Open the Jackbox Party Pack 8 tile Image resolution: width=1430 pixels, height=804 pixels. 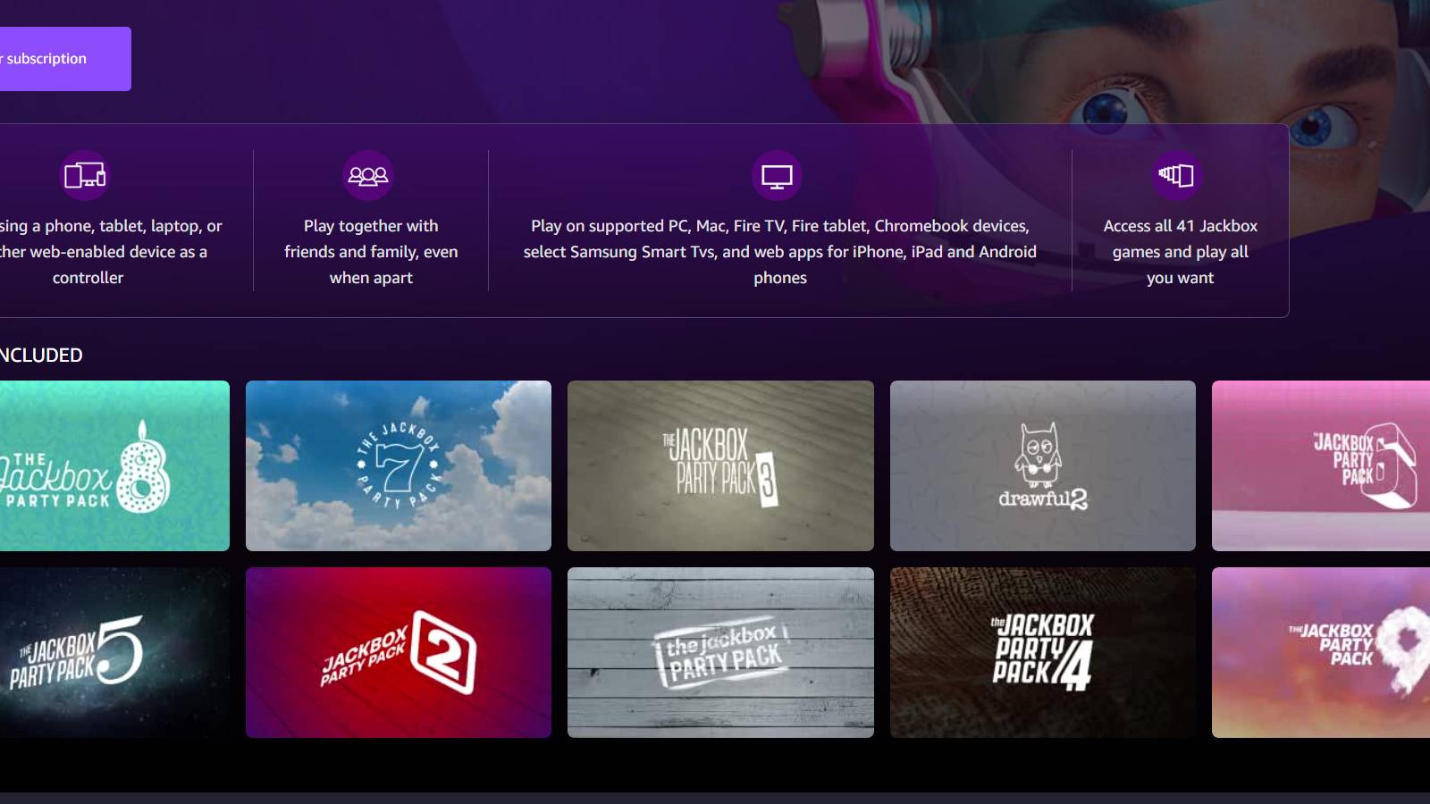[x=114, y=465]
